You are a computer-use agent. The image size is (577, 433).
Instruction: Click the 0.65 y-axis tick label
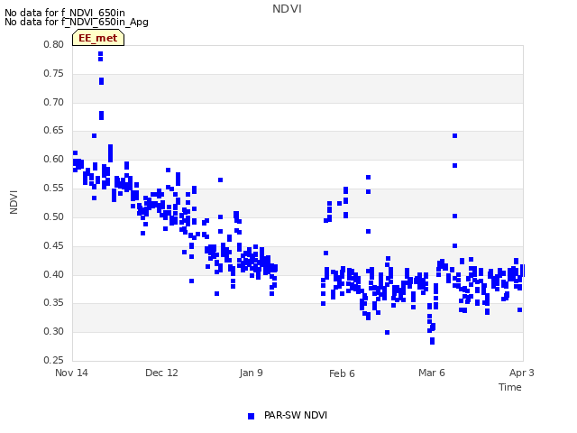(x=54, y=130)
